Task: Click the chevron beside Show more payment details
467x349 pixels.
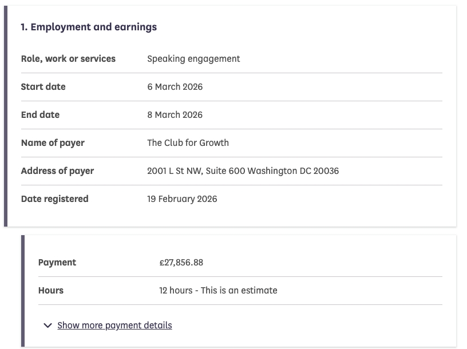Action: tap(48, 326)
